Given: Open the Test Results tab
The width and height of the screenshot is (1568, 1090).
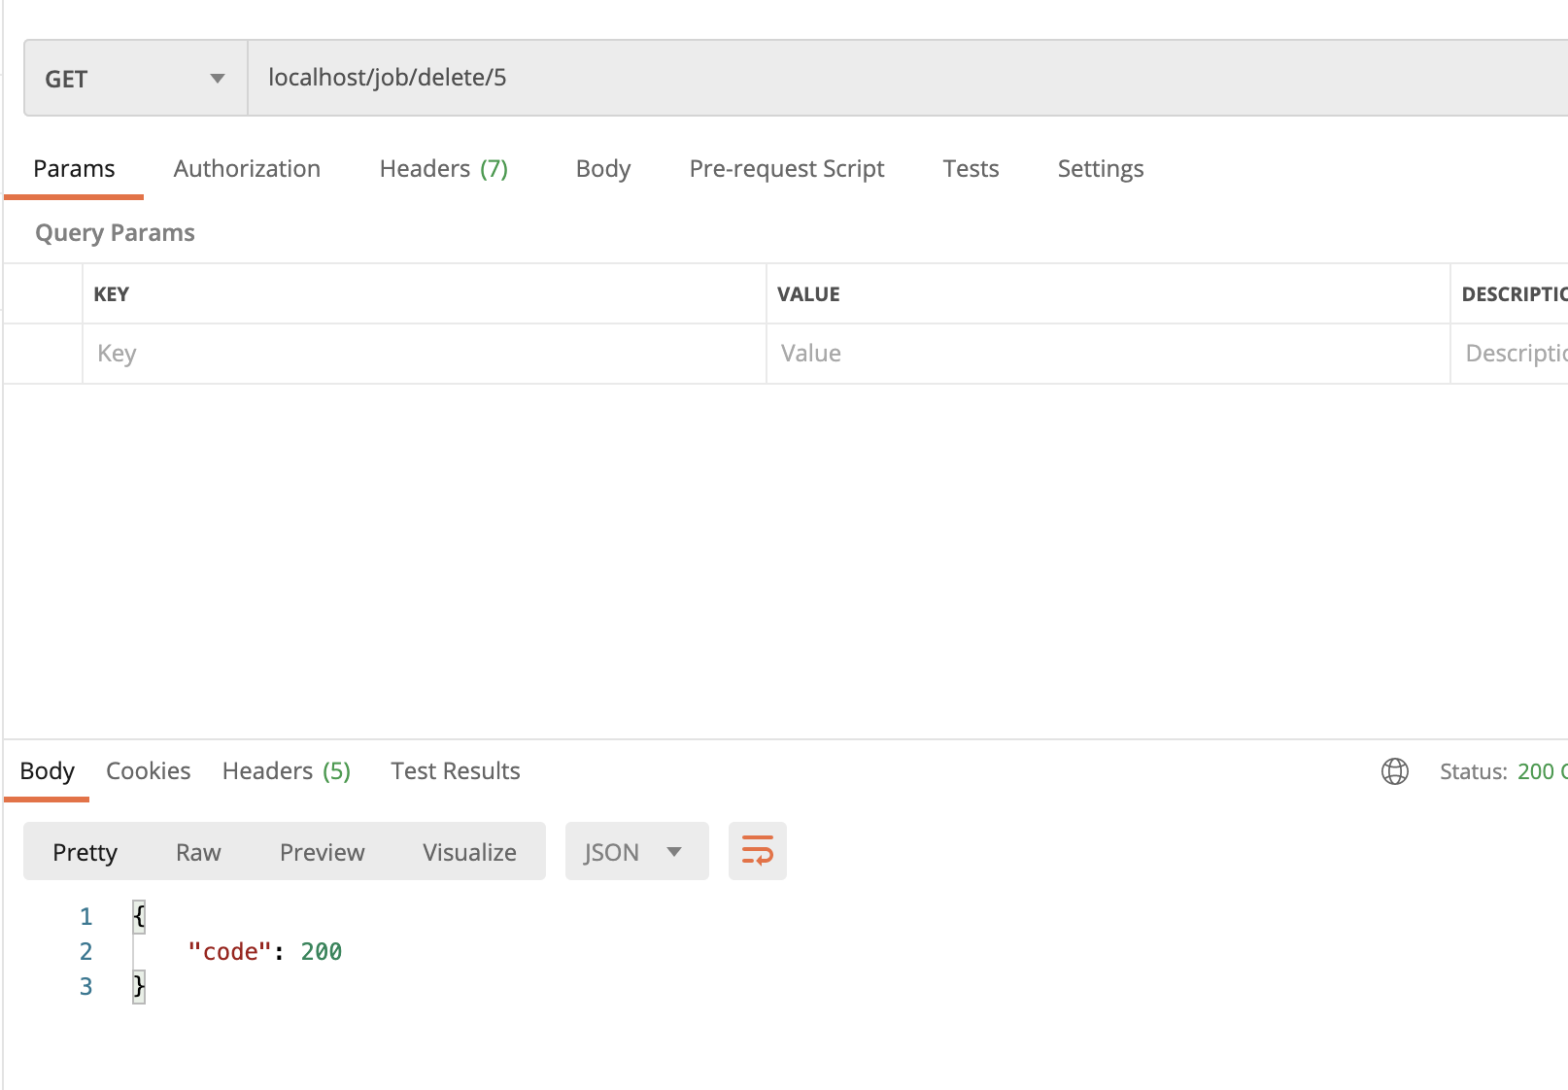Looking at the screenshot, I should click(x=456, y=771).
